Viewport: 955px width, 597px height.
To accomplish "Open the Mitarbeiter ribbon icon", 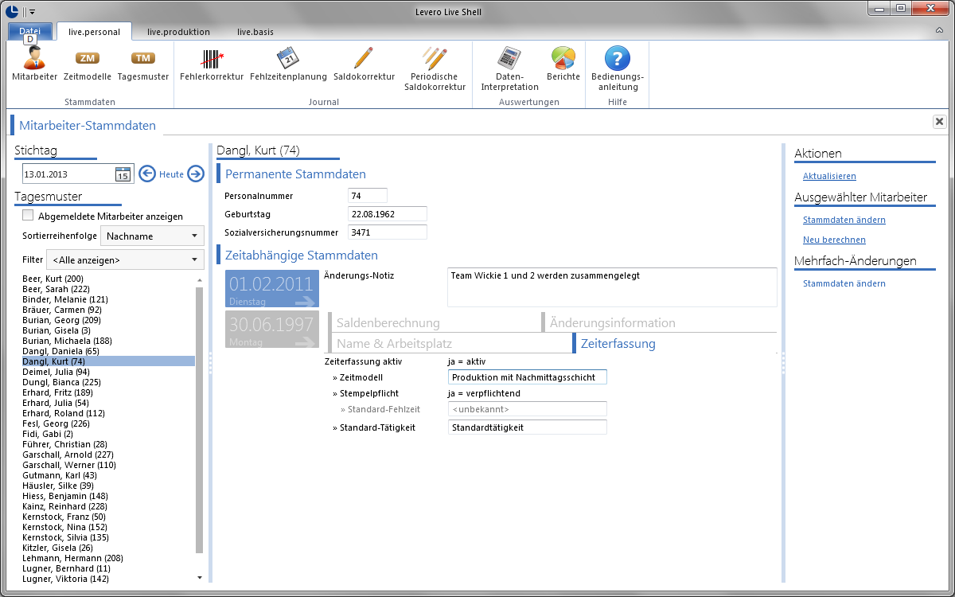I will pyautogui.click(x=34, y=58).
